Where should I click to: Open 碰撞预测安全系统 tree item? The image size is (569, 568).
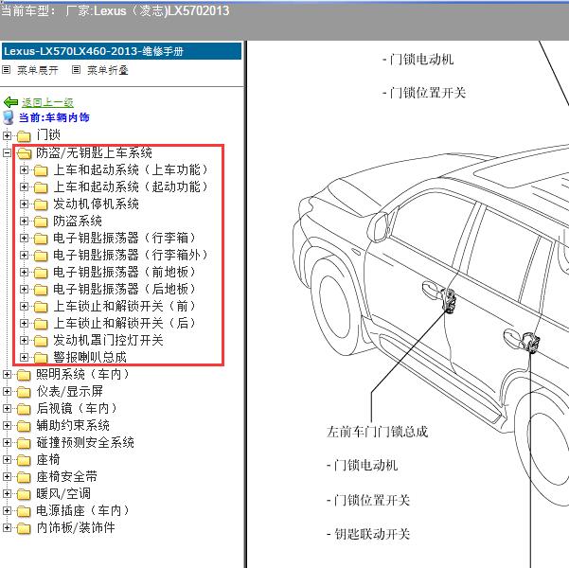click(85, 442)
